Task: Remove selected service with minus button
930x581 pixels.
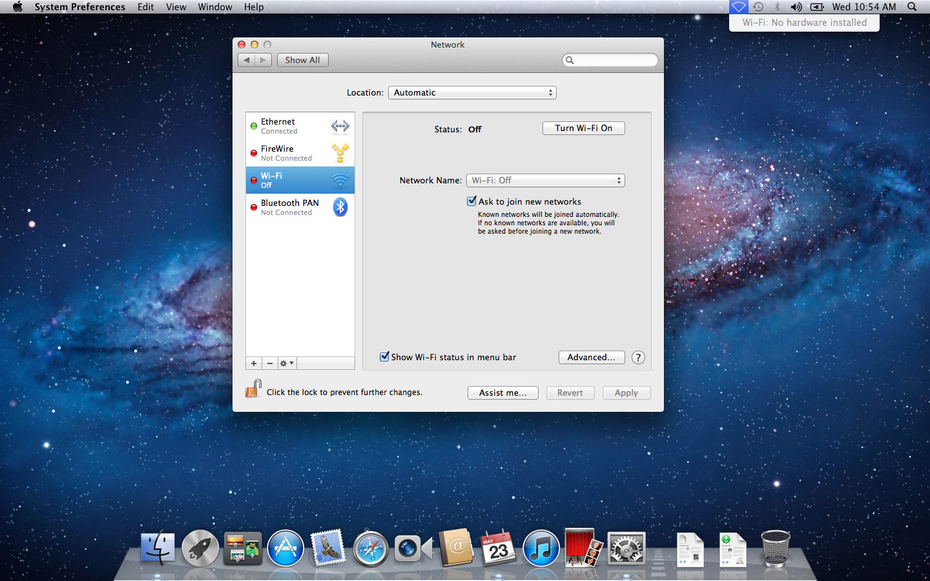Action: (270, 363)
